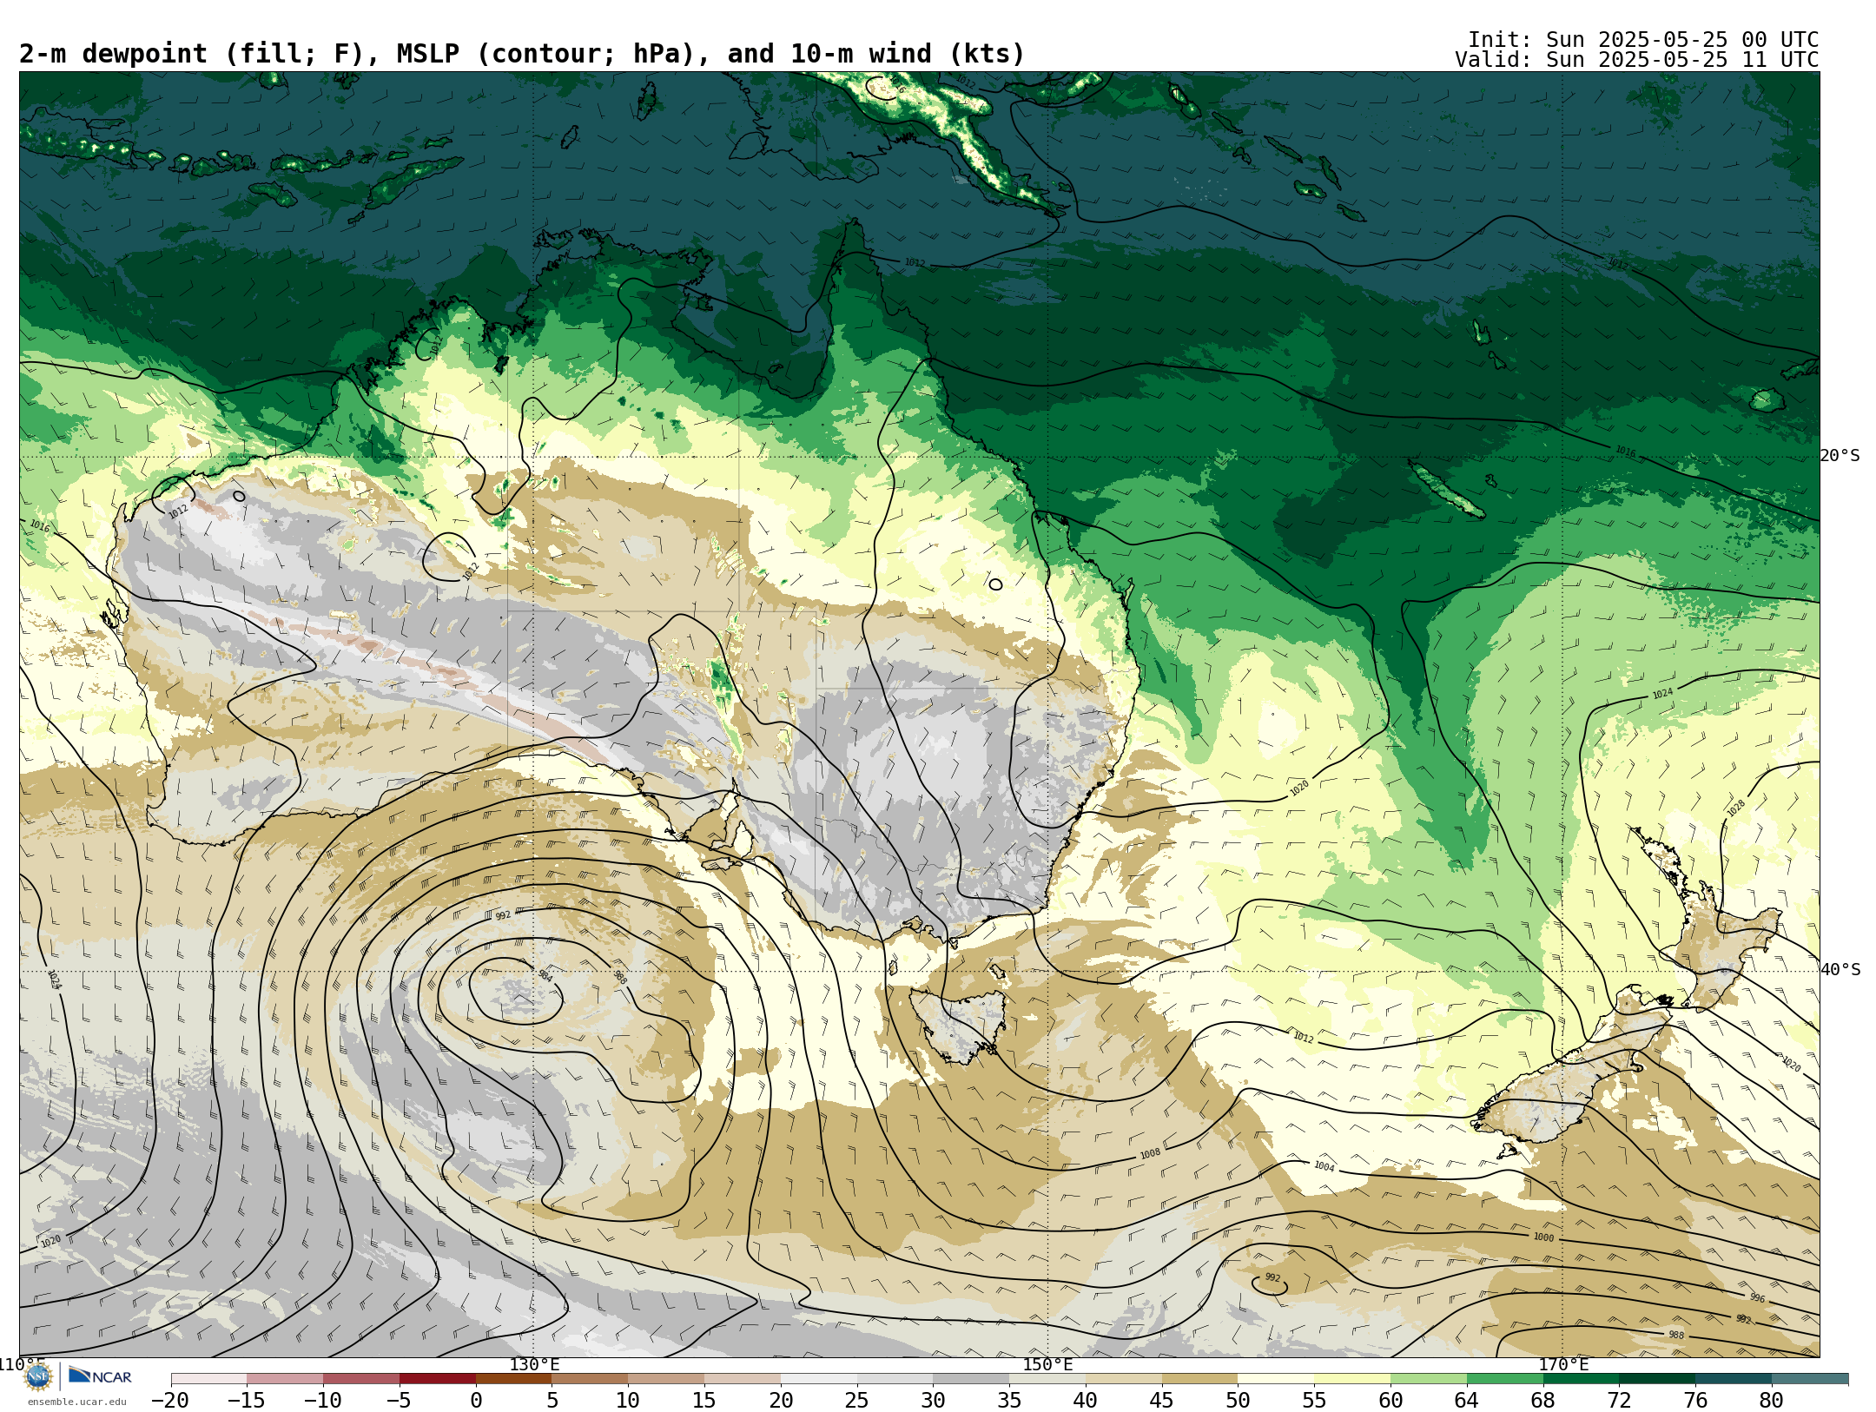The height and width of the screenshot is (1412, 1876).
Task: Pick the pale yellow swatch between 50 and 55
Action: [1276, 1379]
